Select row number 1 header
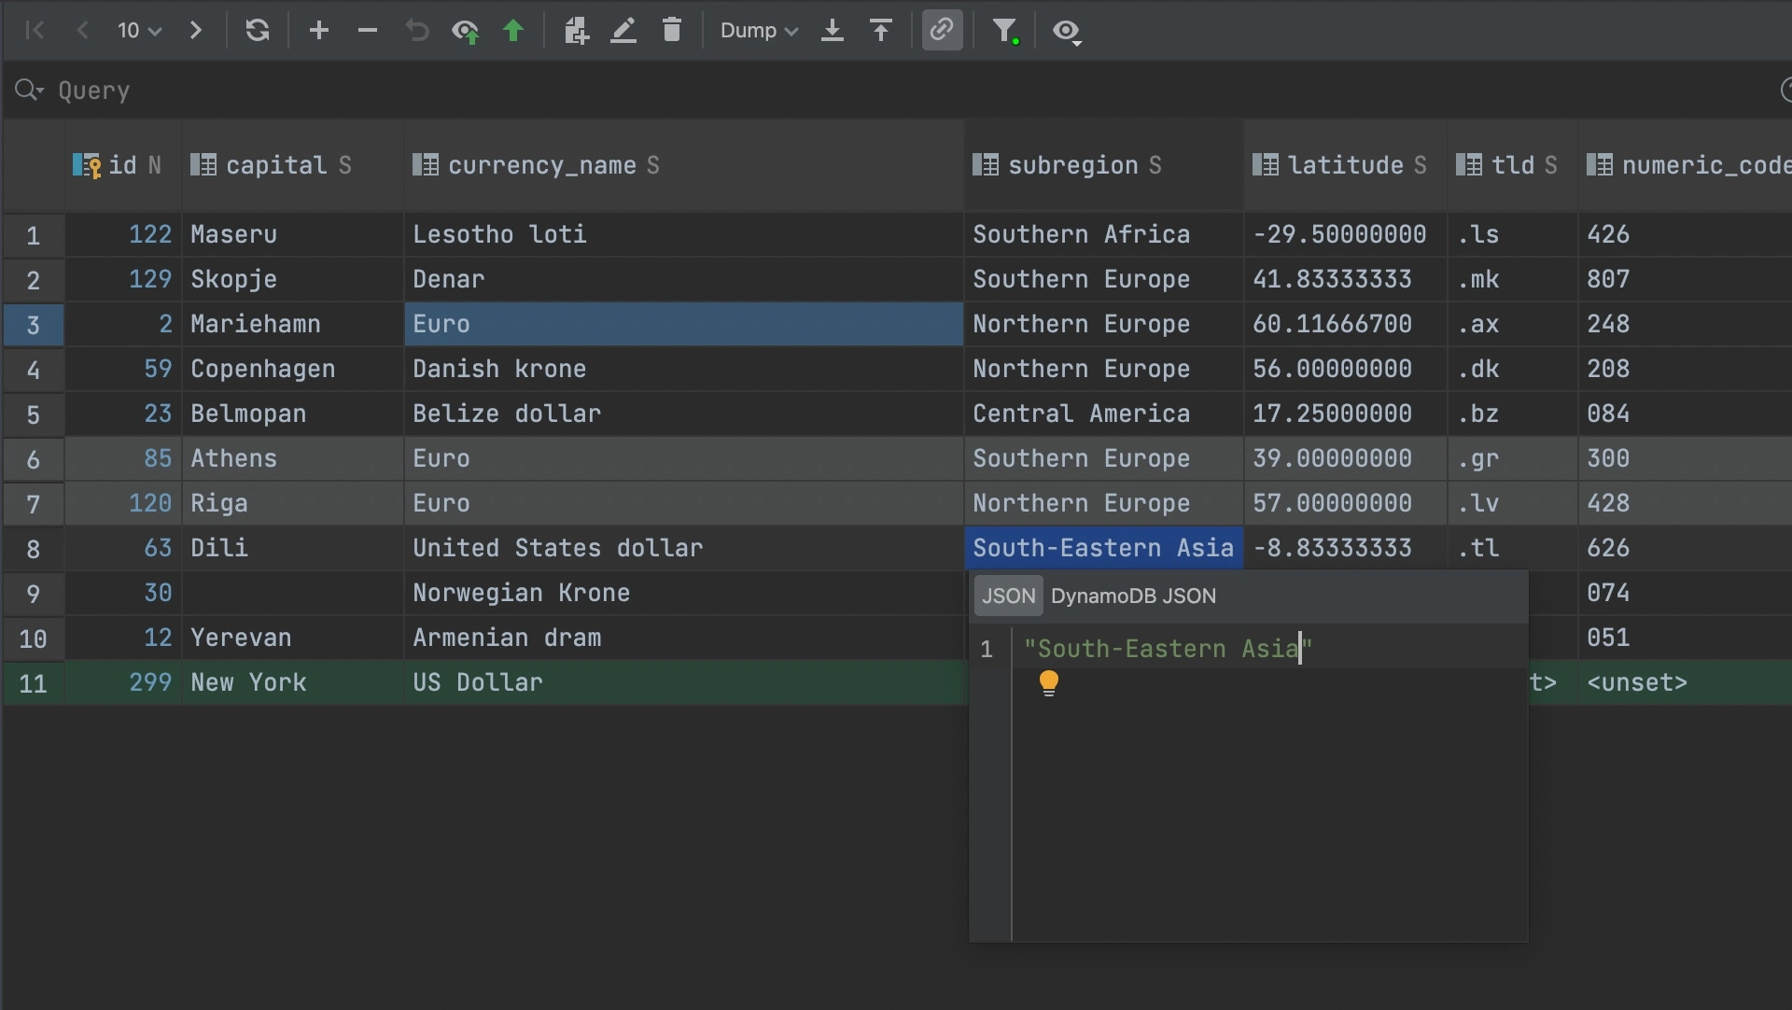This screenshot has height=1010, width=1792. 34,235
